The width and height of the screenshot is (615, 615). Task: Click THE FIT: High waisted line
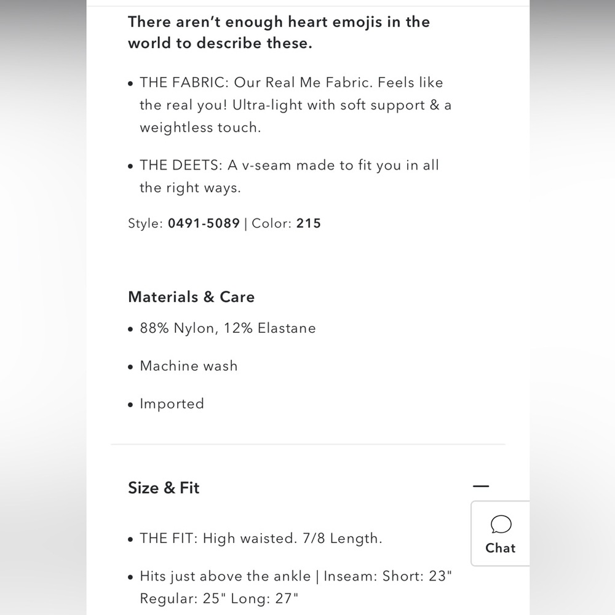261,539
